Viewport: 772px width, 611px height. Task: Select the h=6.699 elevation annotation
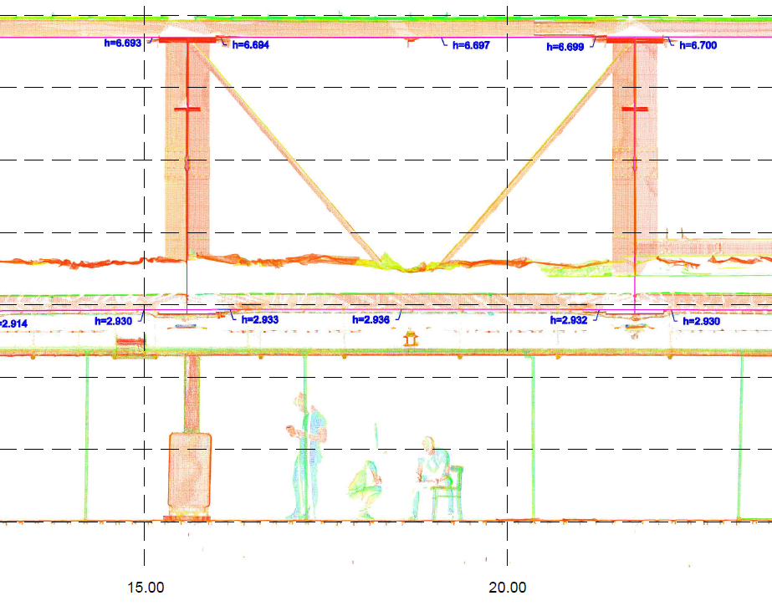tap(565, 48)
